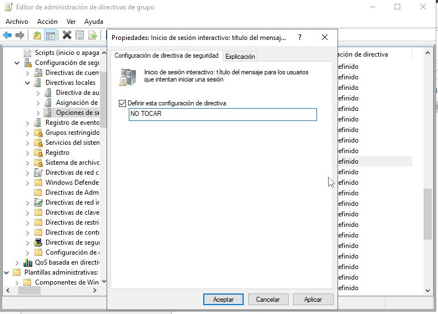Open the Ayuda menu
The width and height of the screenshot is (438, 314).
click(93, 21)
